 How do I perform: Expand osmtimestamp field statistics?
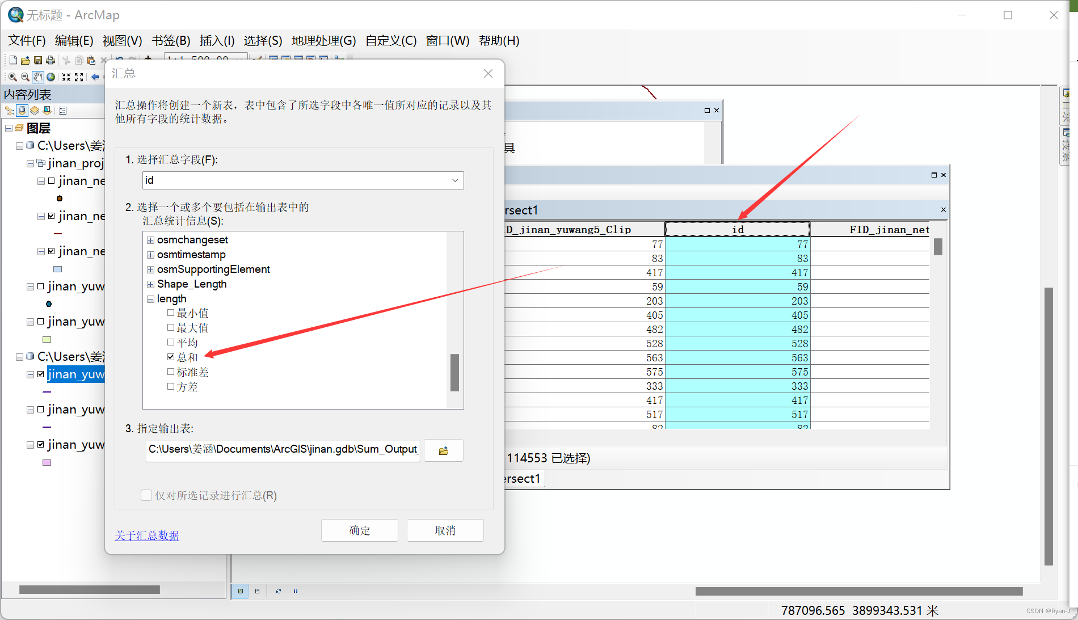(x=150, y=255)
